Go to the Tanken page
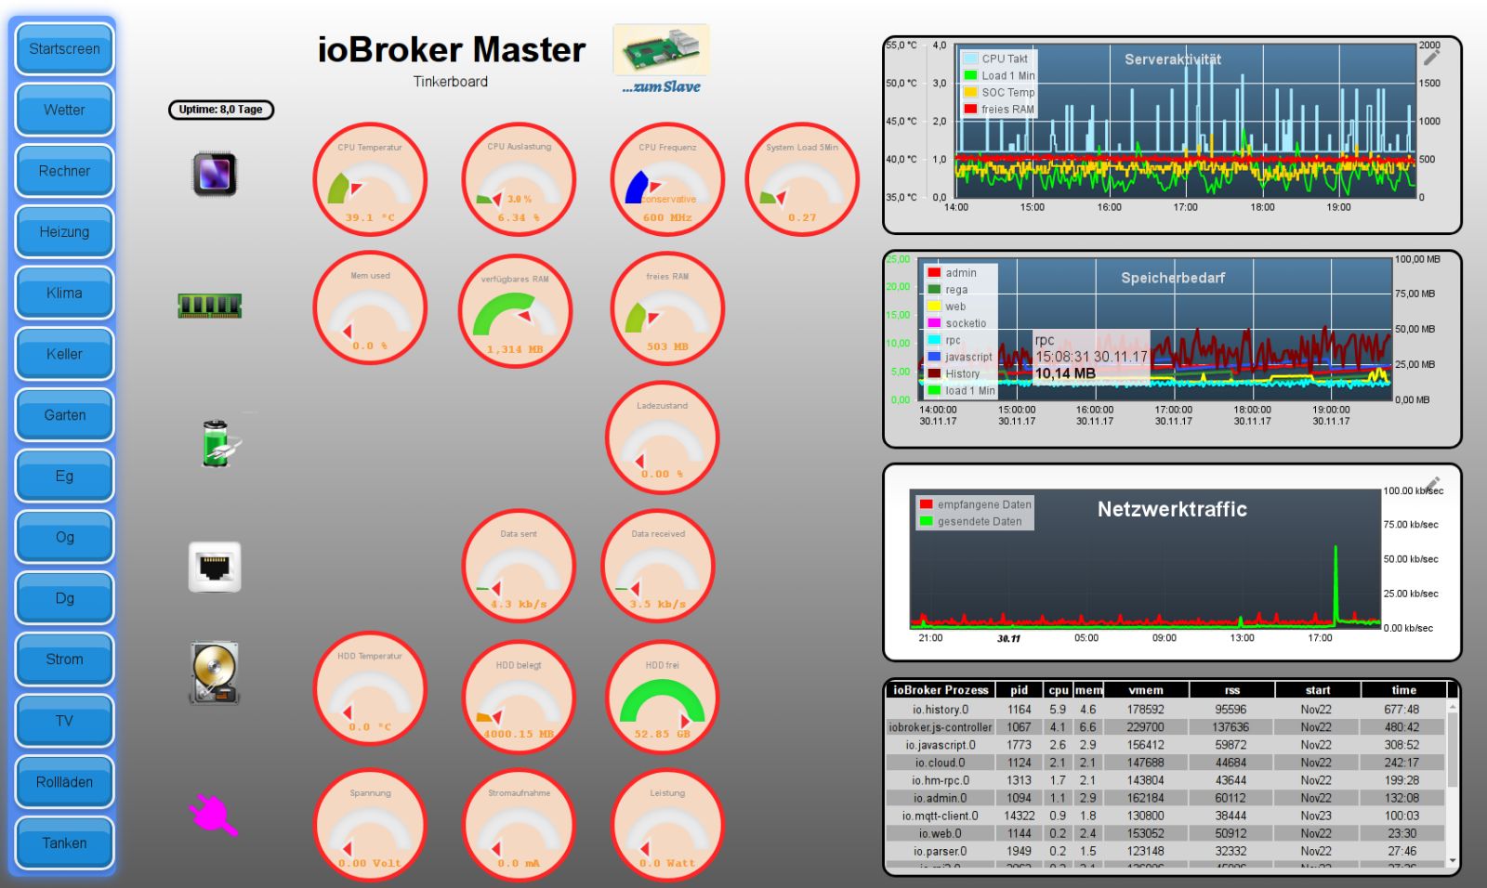This screenshot has height=888, width=1487. coord(64,843)
